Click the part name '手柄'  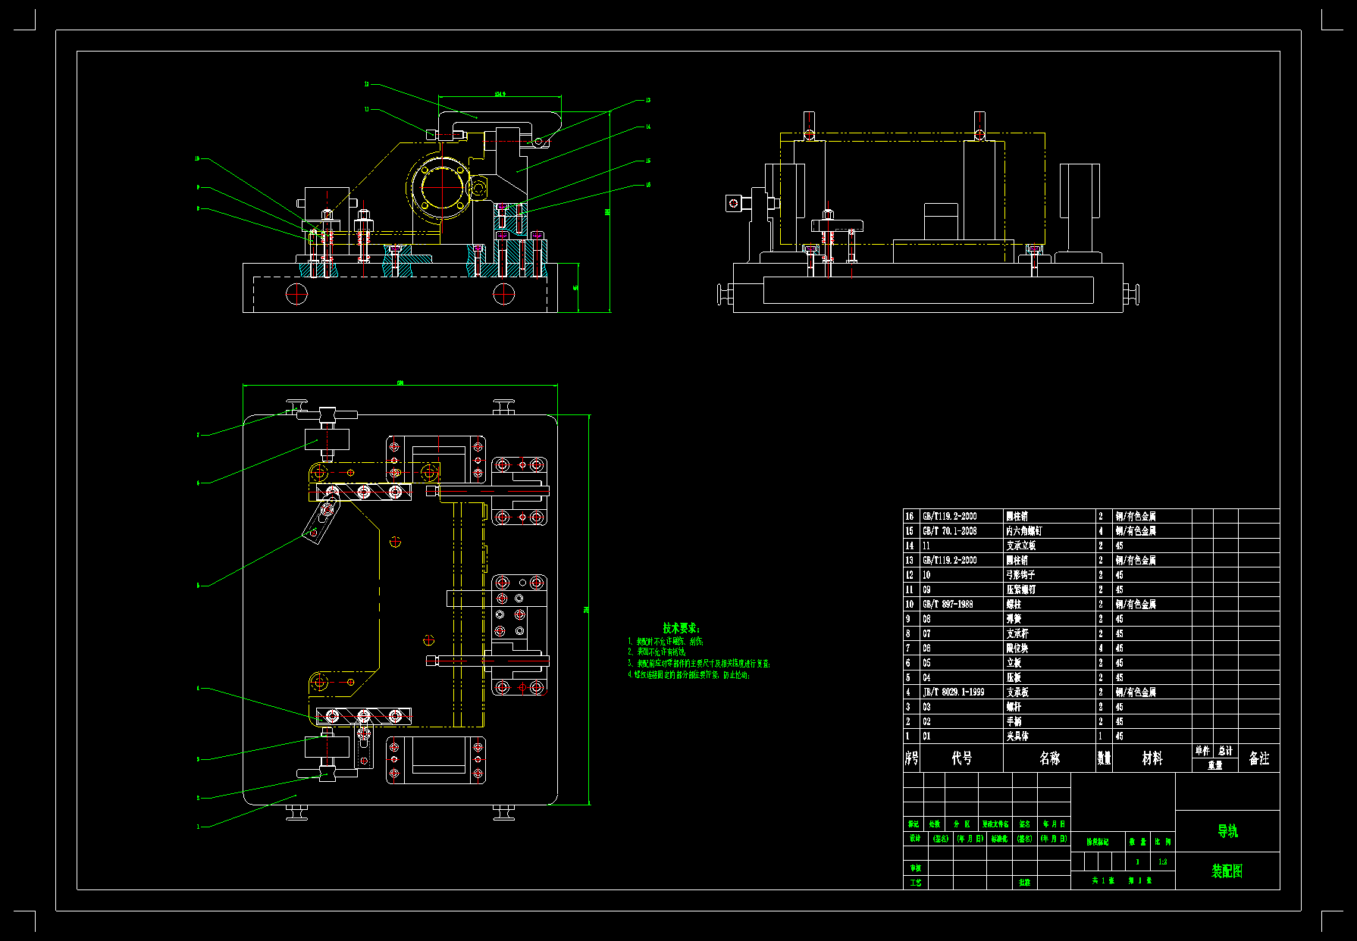[x=1014, y=721]
